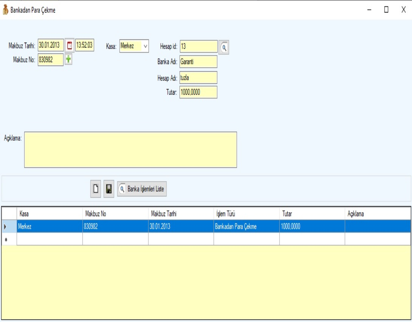Maximize the Bankadan Para Çekme window

[386, 10]
